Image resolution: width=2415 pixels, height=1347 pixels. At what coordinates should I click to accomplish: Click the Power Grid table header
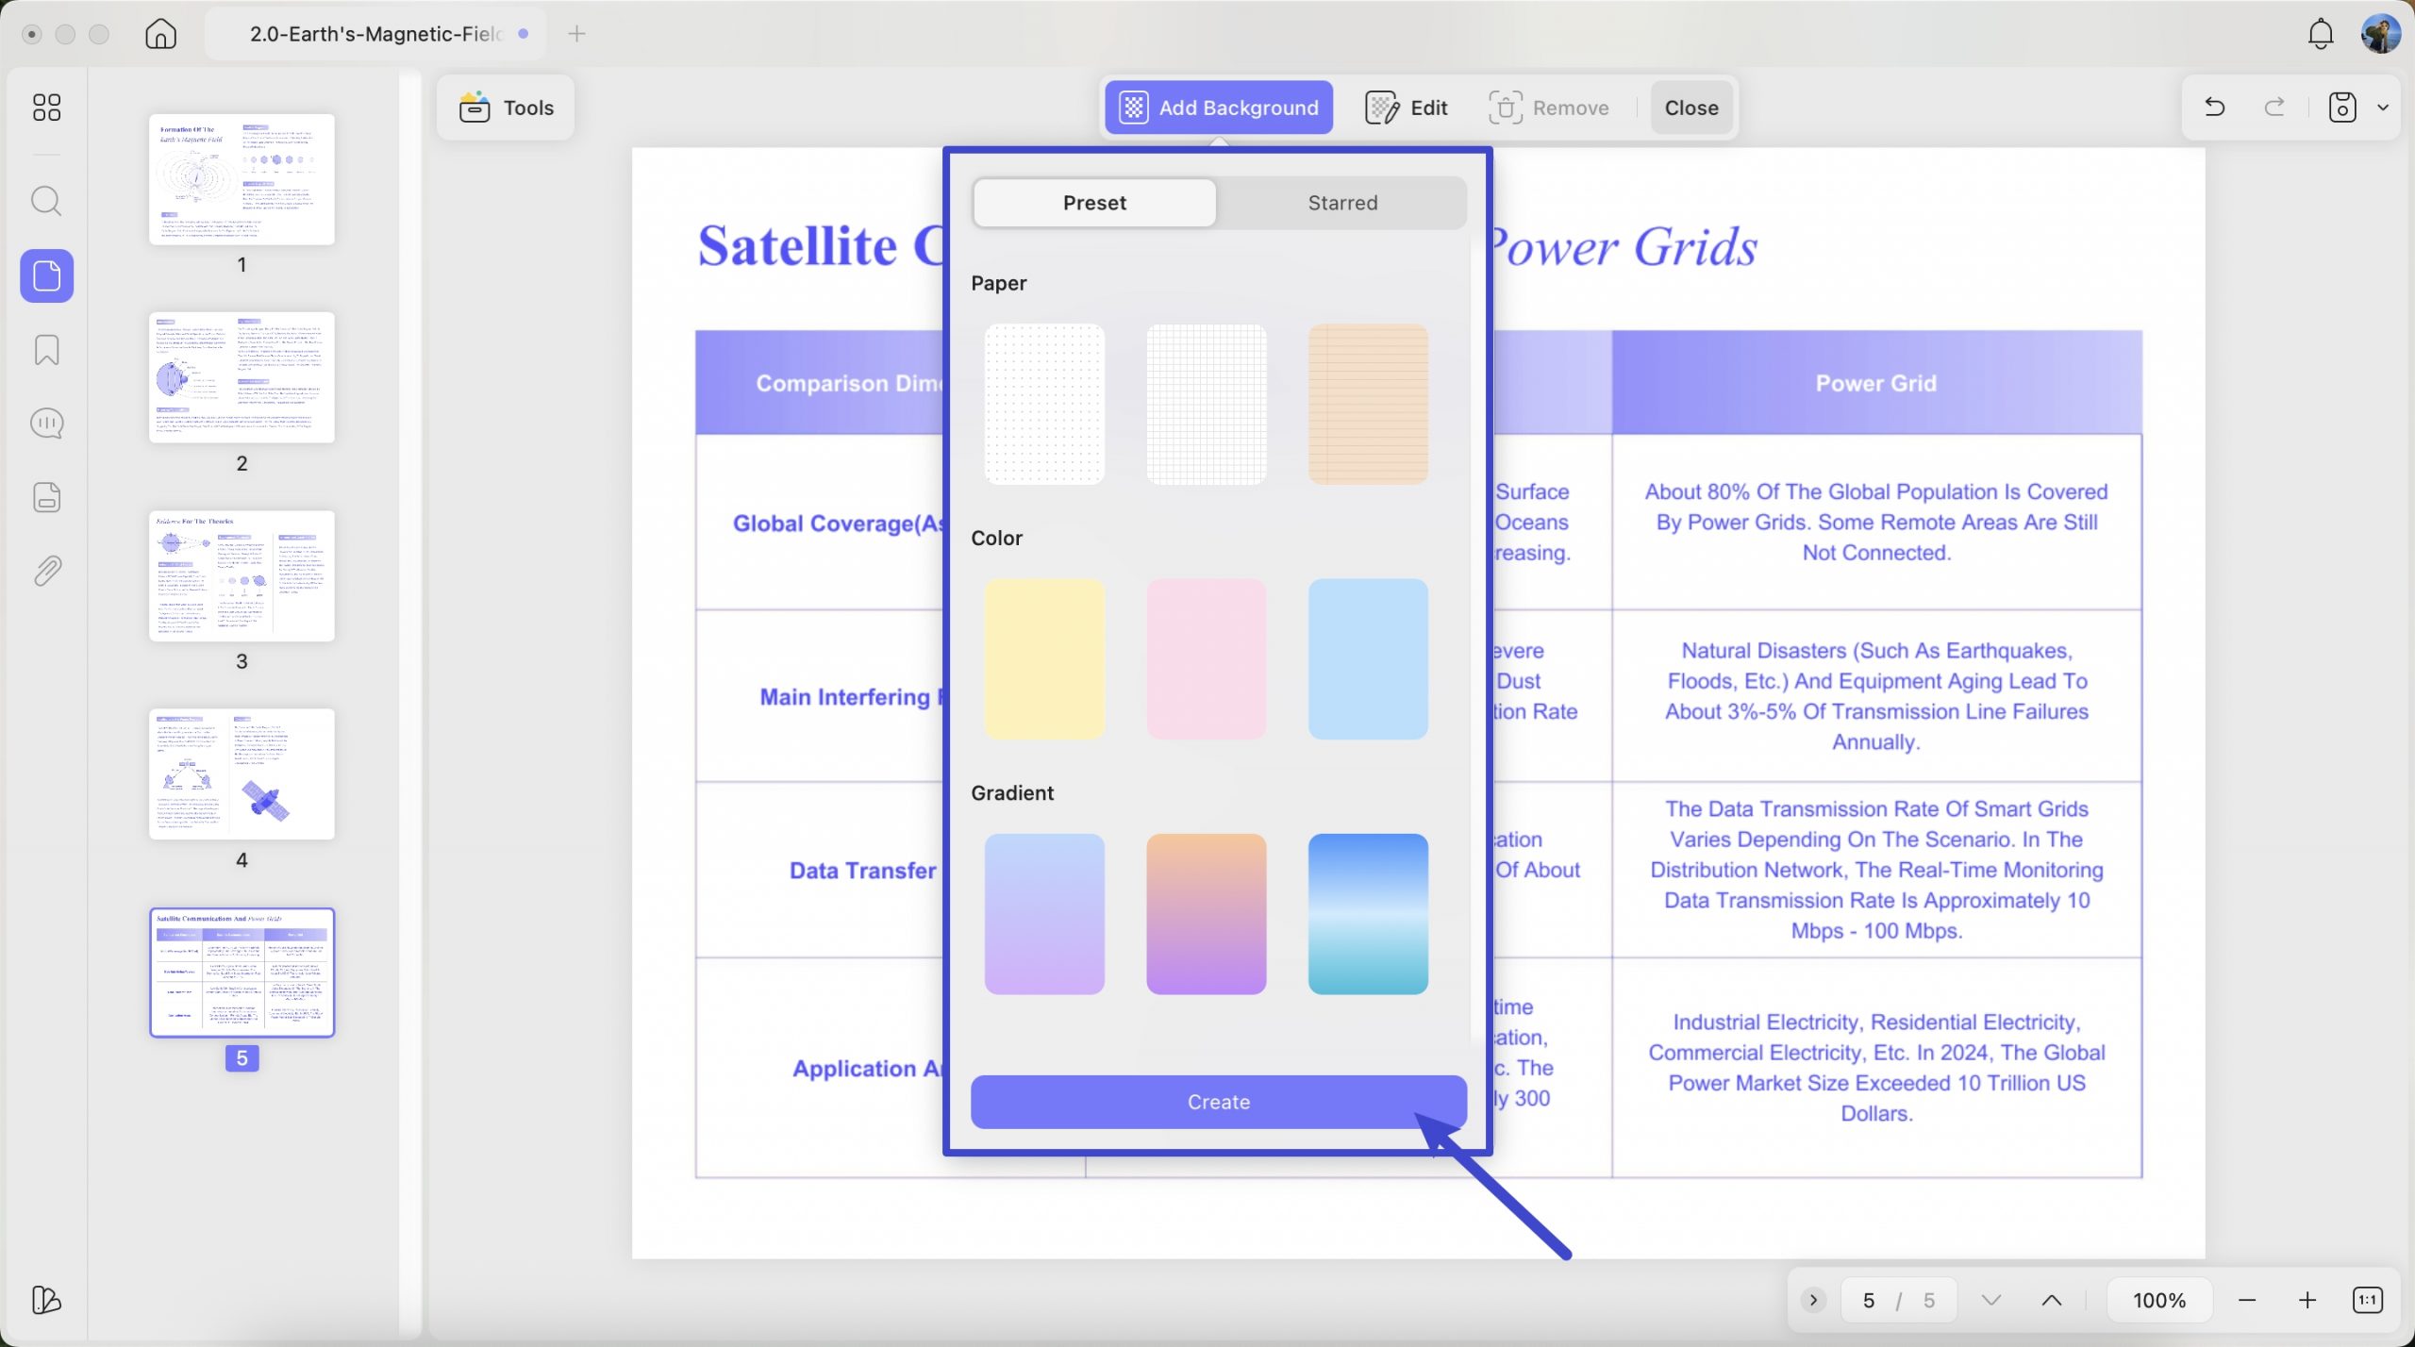point(1876,383)
